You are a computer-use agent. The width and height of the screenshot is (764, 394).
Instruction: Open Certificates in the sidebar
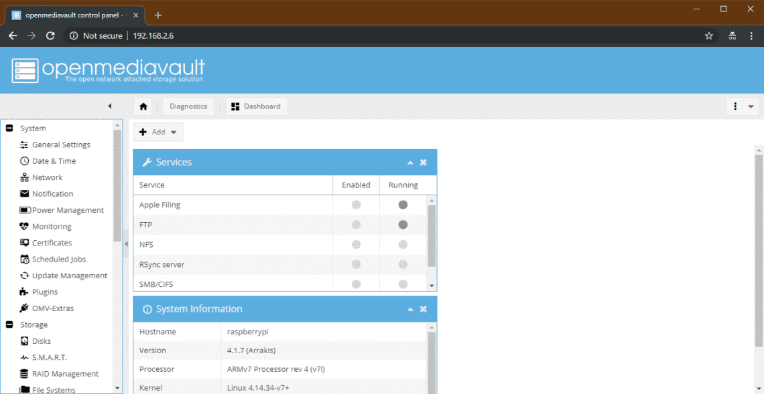tap(52, 243)
